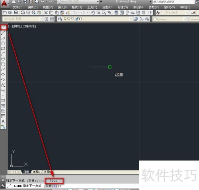
Task: Select the Polygon tool
Action: [x=3, y=43]
